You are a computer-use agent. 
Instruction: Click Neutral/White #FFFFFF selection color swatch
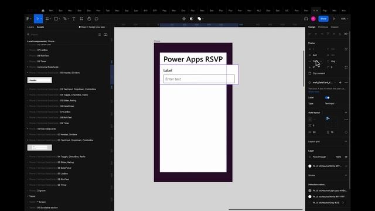click(310, 197)
